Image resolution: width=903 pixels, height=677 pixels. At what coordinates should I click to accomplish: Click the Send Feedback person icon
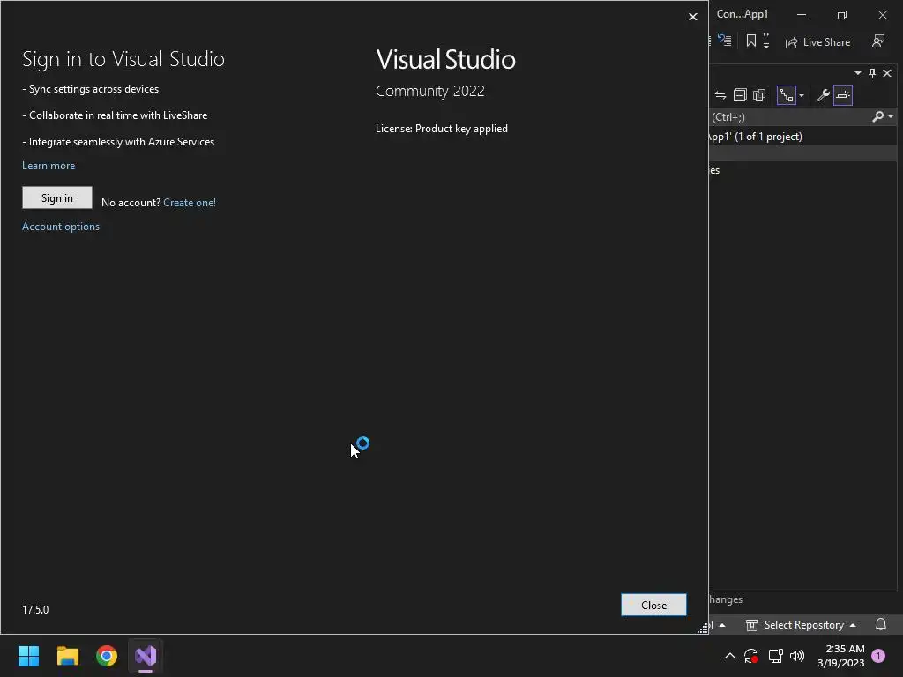tap(878, 41)
